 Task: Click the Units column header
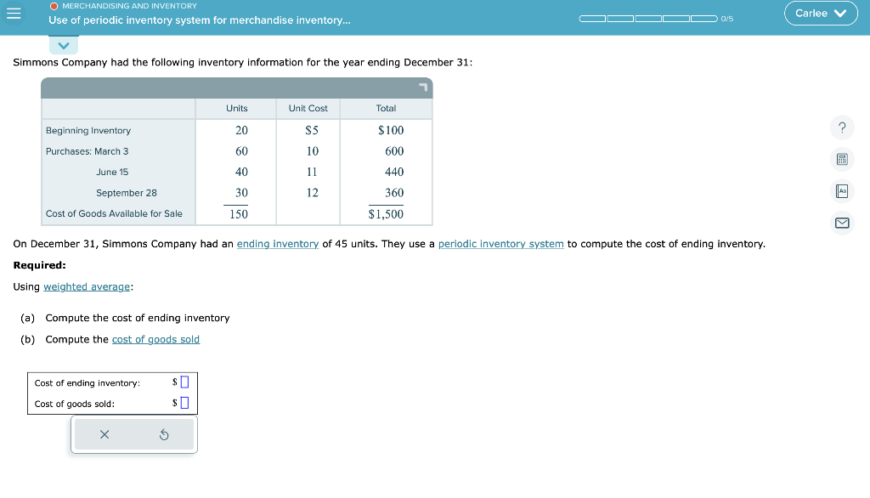pyautogui.click(x=237, y=108)
